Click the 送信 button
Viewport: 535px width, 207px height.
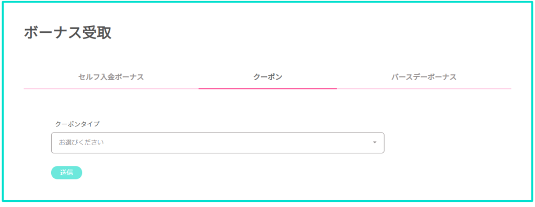click(x=66, y=173)
